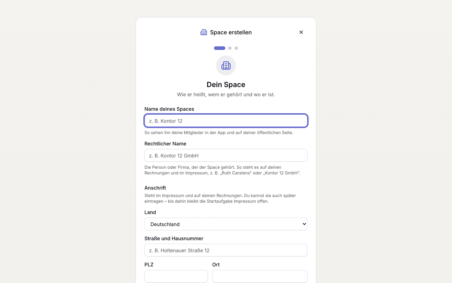
Task: Click hint text 'Die Person oder Firma'
Action: (x=222, y=170)
